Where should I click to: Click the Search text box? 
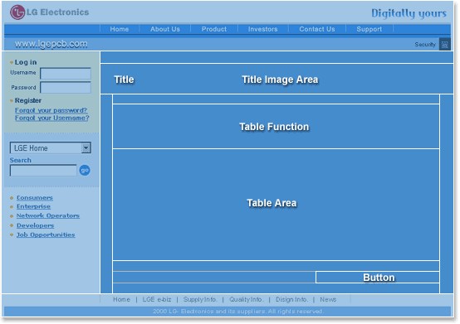43,171
